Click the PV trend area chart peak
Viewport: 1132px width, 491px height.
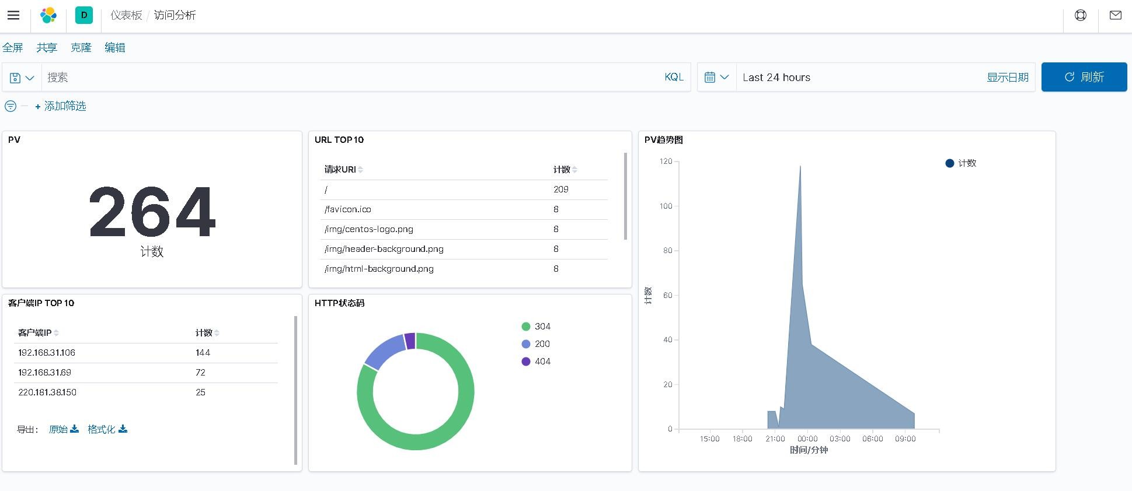pyautogui.click(x=800, y=168)
